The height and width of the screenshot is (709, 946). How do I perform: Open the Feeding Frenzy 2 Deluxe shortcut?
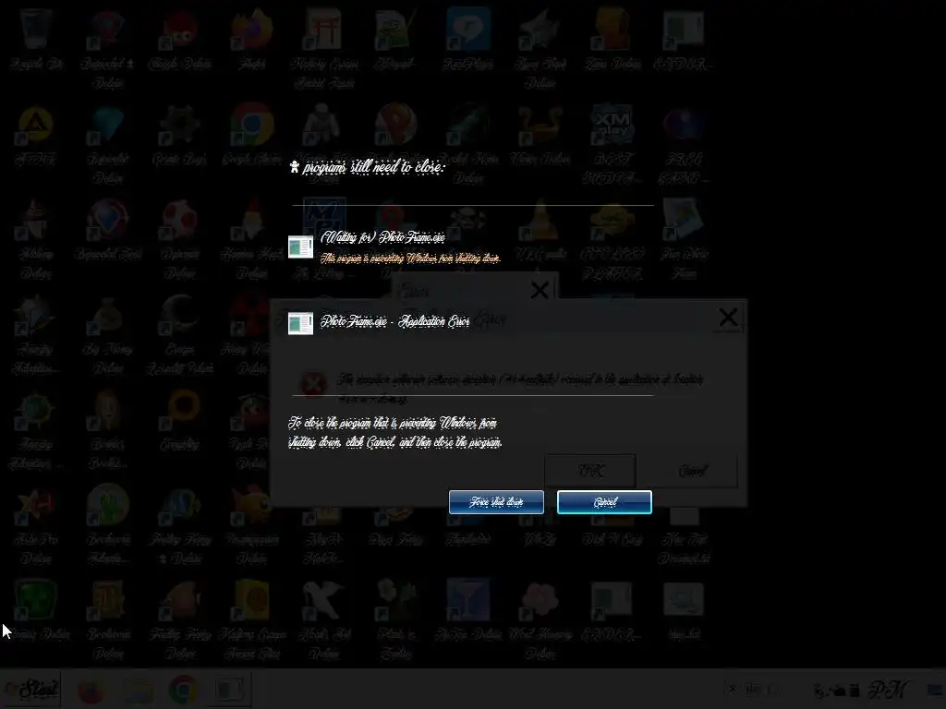click(x=180, y=524)
